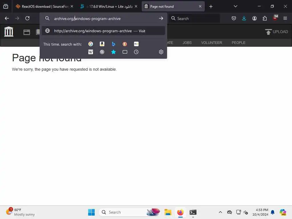Go forward one page
292x219 pixels.
17,18
